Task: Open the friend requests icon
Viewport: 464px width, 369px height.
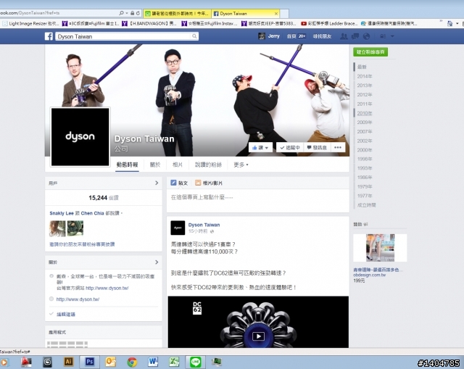Action: pyautogui.click(x=344, y=36)
